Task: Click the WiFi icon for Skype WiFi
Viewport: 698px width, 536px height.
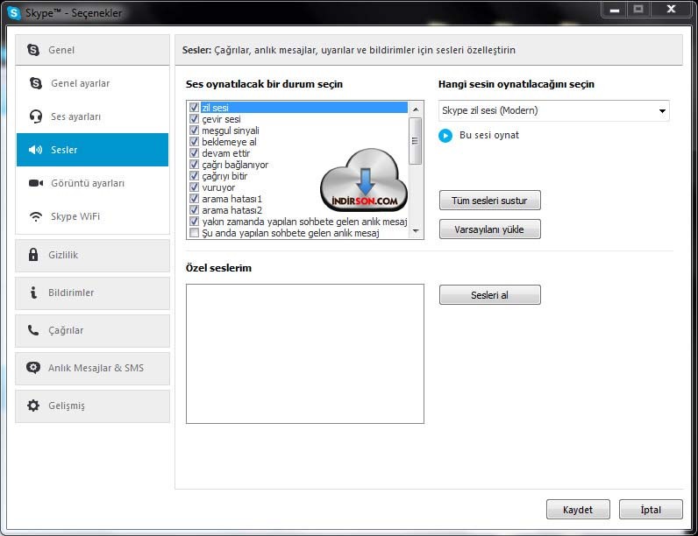Action: coord(36,216)
